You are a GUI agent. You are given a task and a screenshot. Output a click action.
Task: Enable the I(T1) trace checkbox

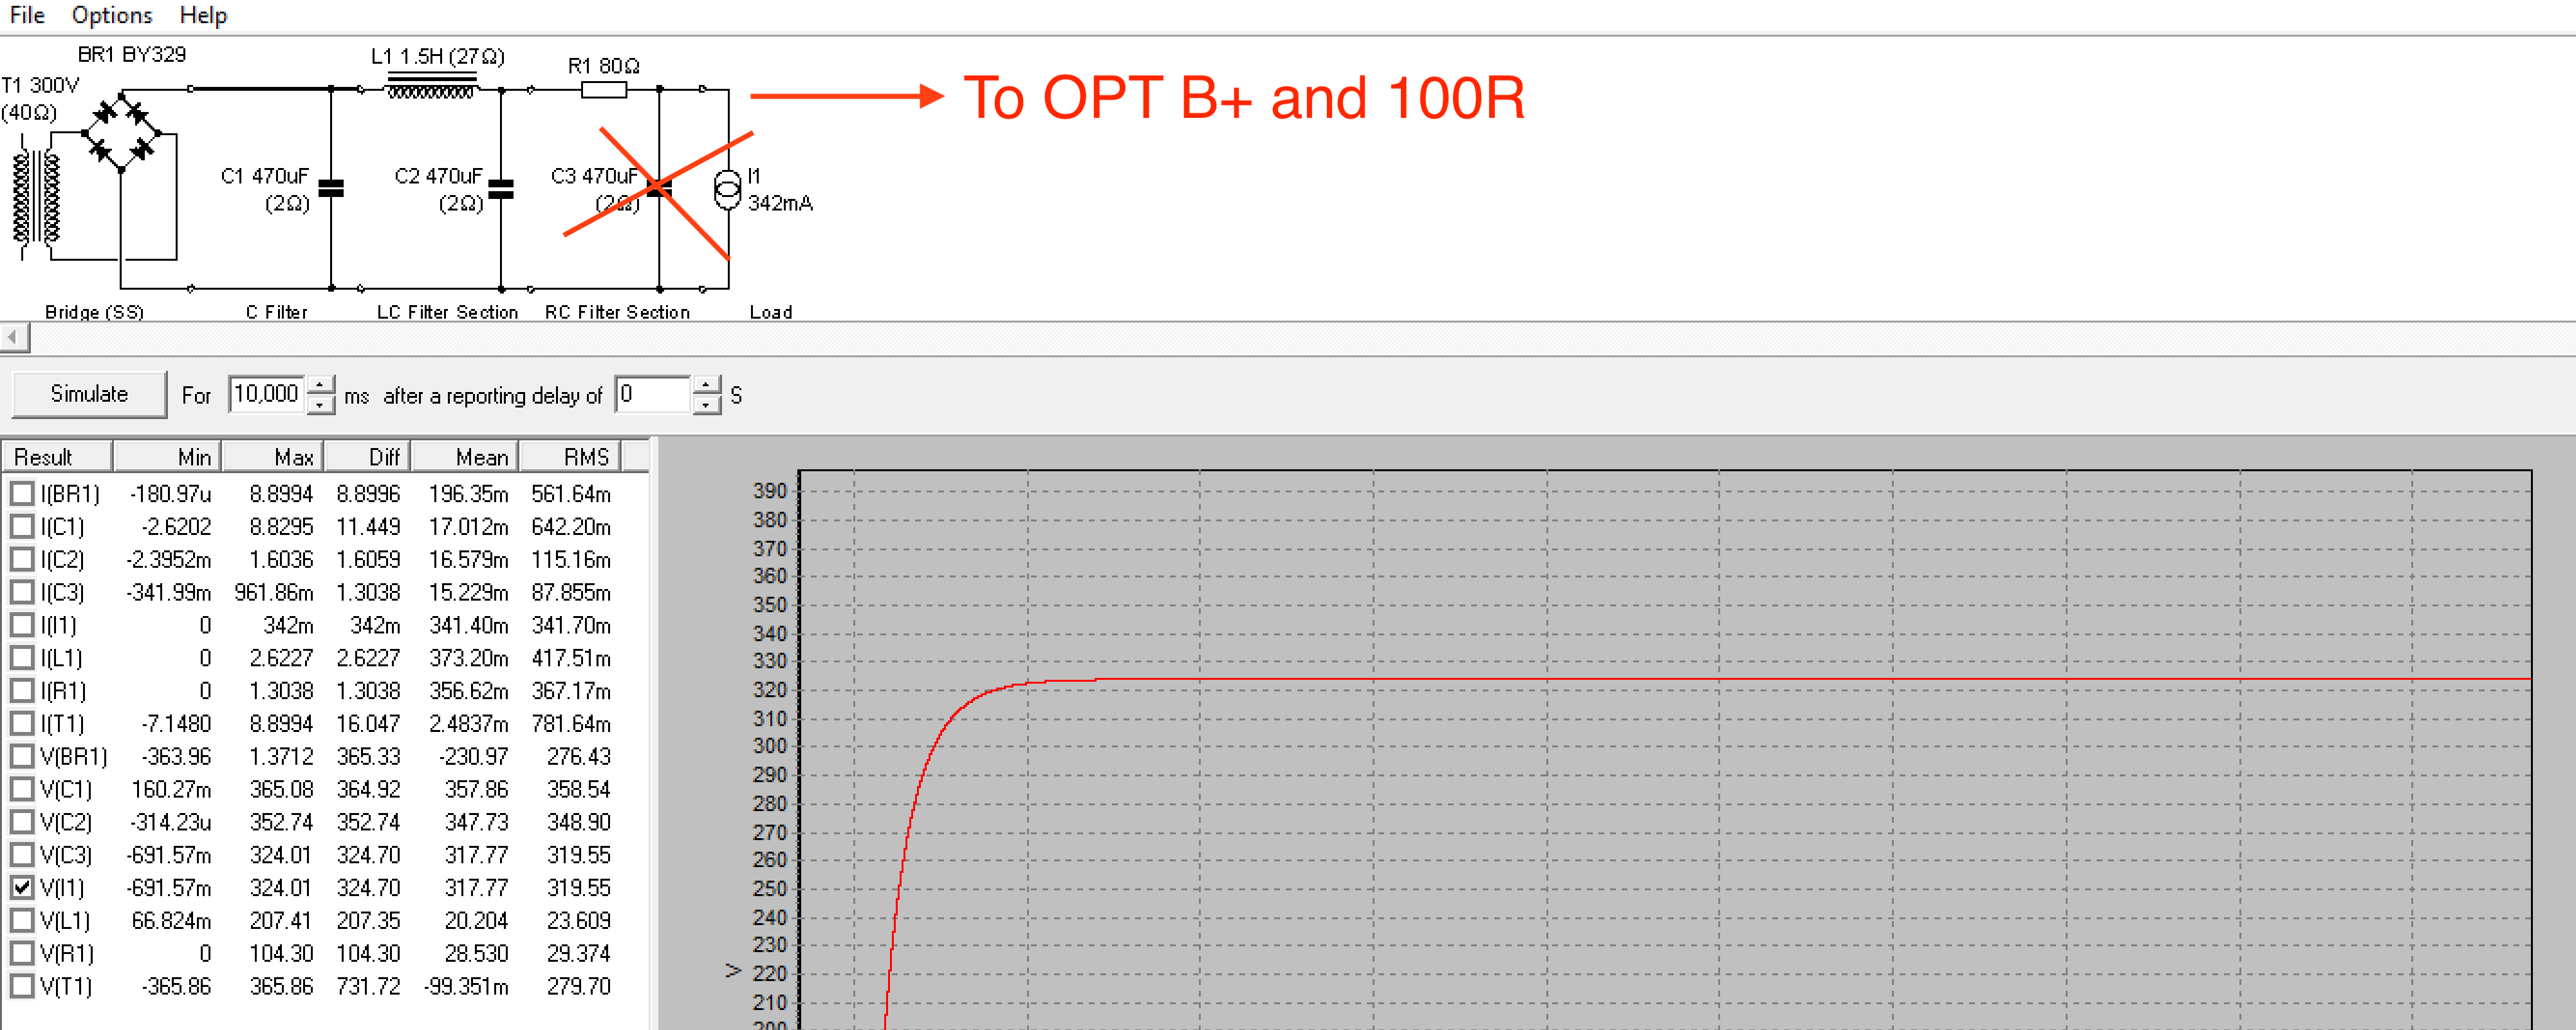(22, 723)
